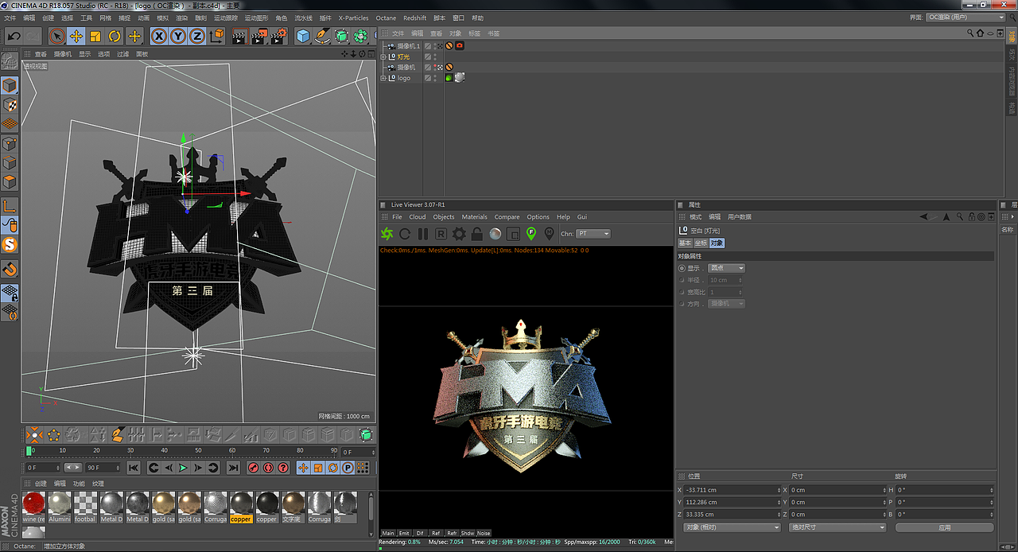Open the material manager 创建 menu
1018x552 pixels.
(41, 484)
